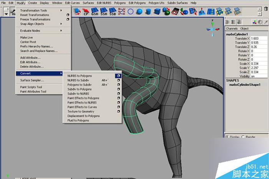Open option box for Paint Effects to Polygons
This screenshot has width=269, height=179.
[118, 98]
